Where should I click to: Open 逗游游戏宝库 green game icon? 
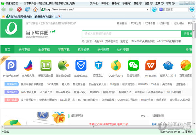click(63, 65)
